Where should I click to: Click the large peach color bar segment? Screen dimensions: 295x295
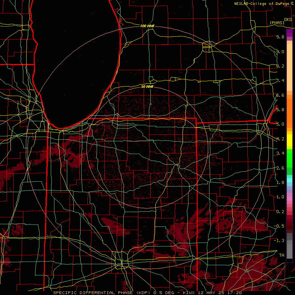tap(289, 68)
